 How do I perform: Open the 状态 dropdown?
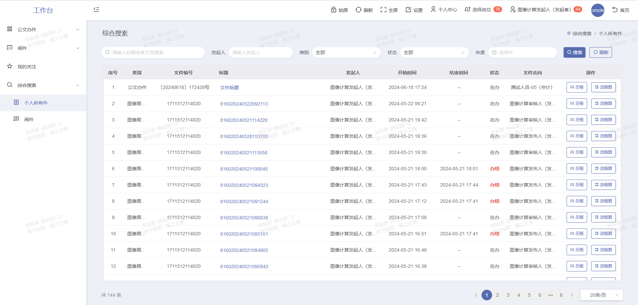pos(434,52)
